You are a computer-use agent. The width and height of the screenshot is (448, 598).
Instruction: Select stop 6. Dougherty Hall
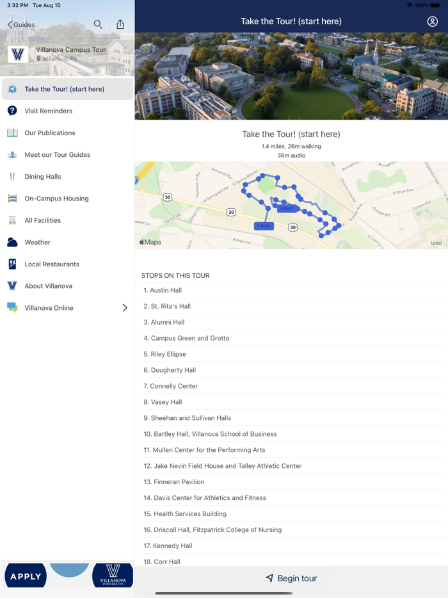coord(293,370)
